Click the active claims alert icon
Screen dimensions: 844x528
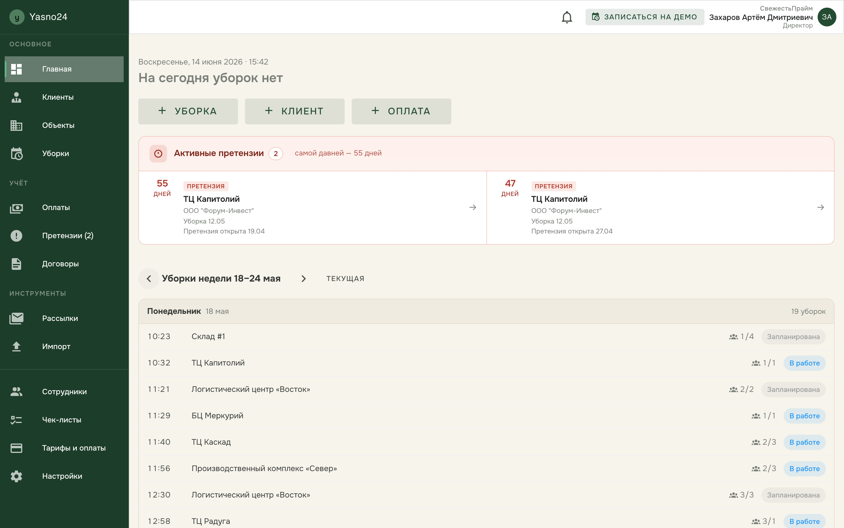[158, 154]
